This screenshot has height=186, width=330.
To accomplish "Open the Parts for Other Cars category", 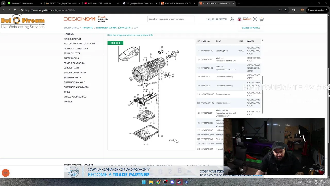I will pyautogui.click(x=76, y=49).
